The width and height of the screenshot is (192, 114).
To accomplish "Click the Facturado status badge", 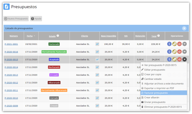I will click(x=54, y=44).
